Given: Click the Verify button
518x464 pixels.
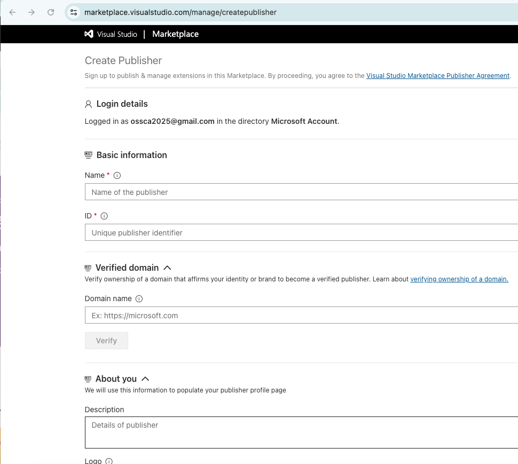Looking at the screenshot, I should coord(106,341).
